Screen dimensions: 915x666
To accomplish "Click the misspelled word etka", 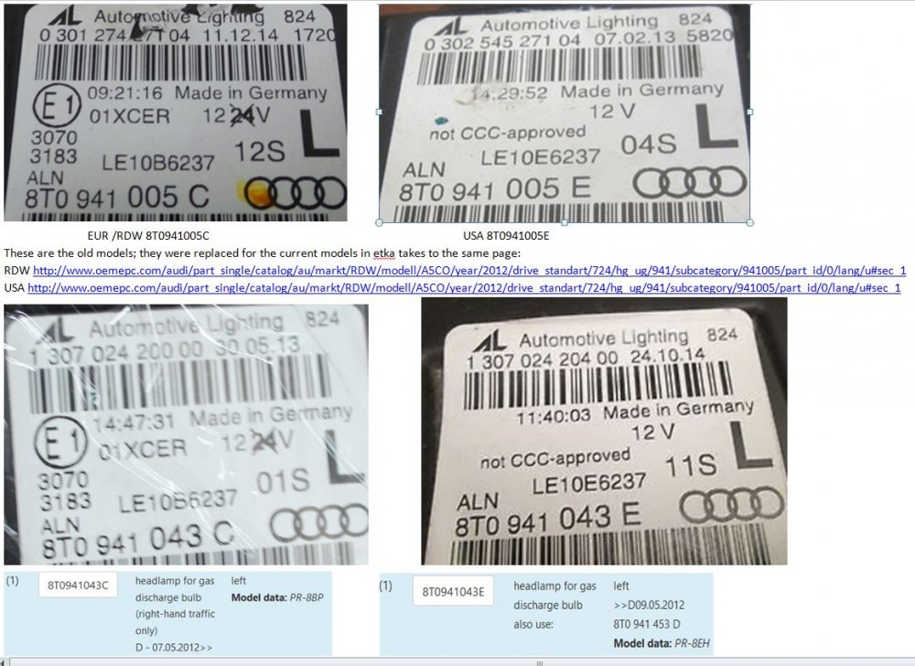I will (x=384, y=253).
